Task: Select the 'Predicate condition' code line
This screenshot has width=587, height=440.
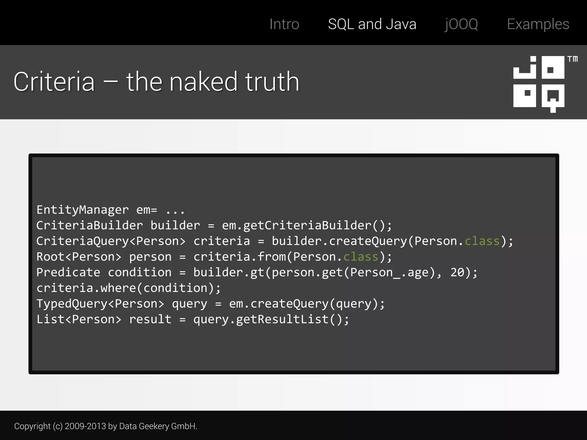Action: [x=257, y=272]
